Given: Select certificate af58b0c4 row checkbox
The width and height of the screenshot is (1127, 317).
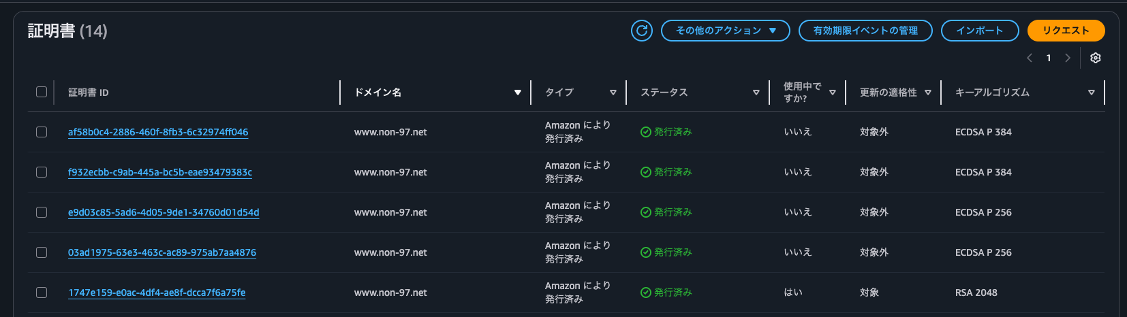Looking at the screenshot, I should tap(42, 132).
